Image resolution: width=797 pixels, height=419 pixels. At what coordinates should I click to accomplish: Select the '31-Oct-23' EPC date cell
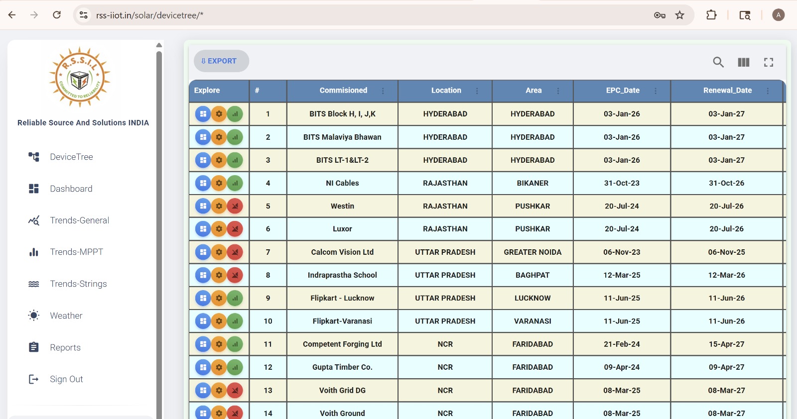point(622,183)
